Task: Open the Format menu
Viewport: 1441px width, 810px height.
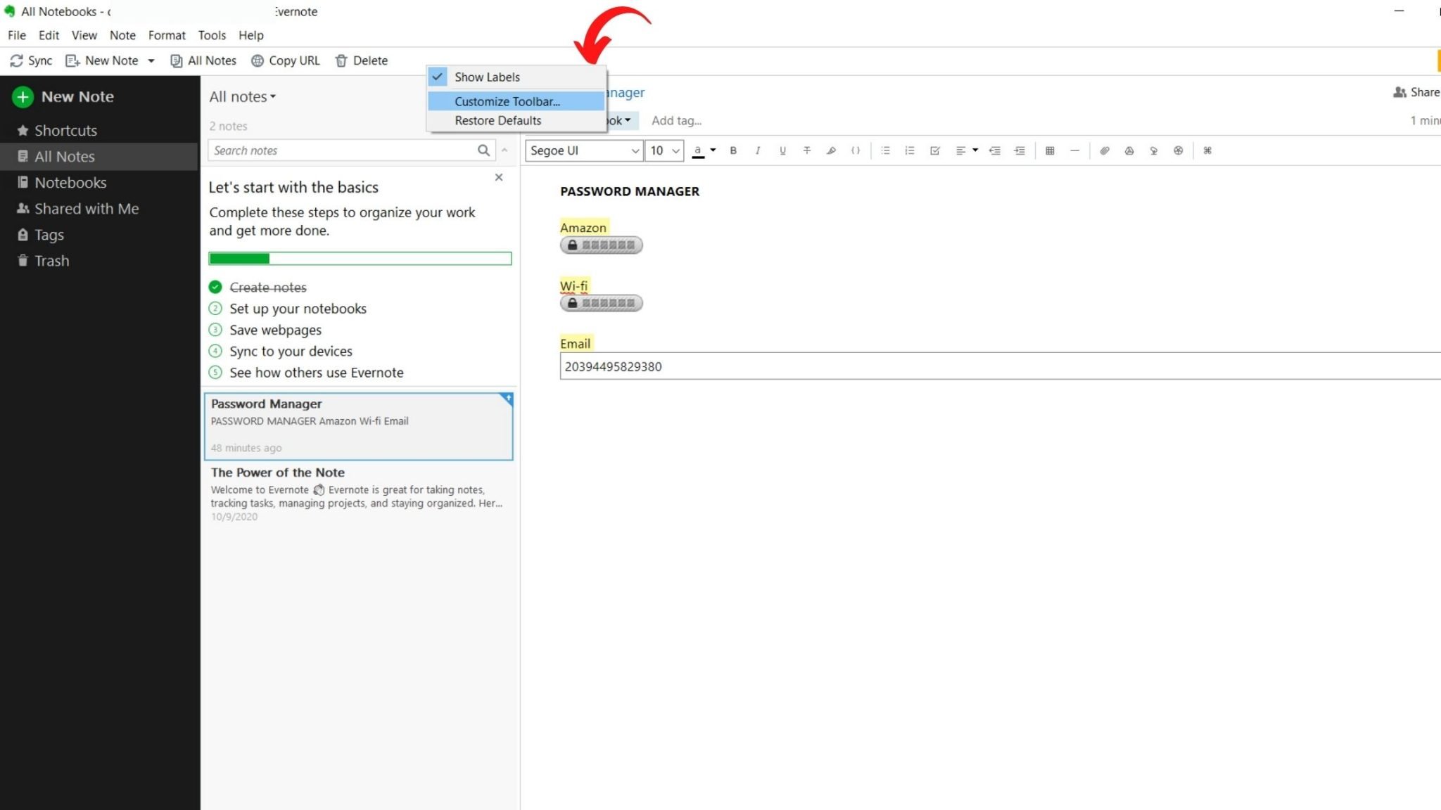Action: 167,35
